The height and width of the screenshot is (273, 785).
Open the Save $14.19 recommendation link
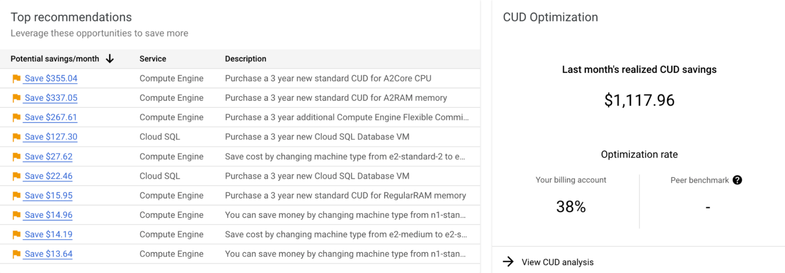(49, 235)
